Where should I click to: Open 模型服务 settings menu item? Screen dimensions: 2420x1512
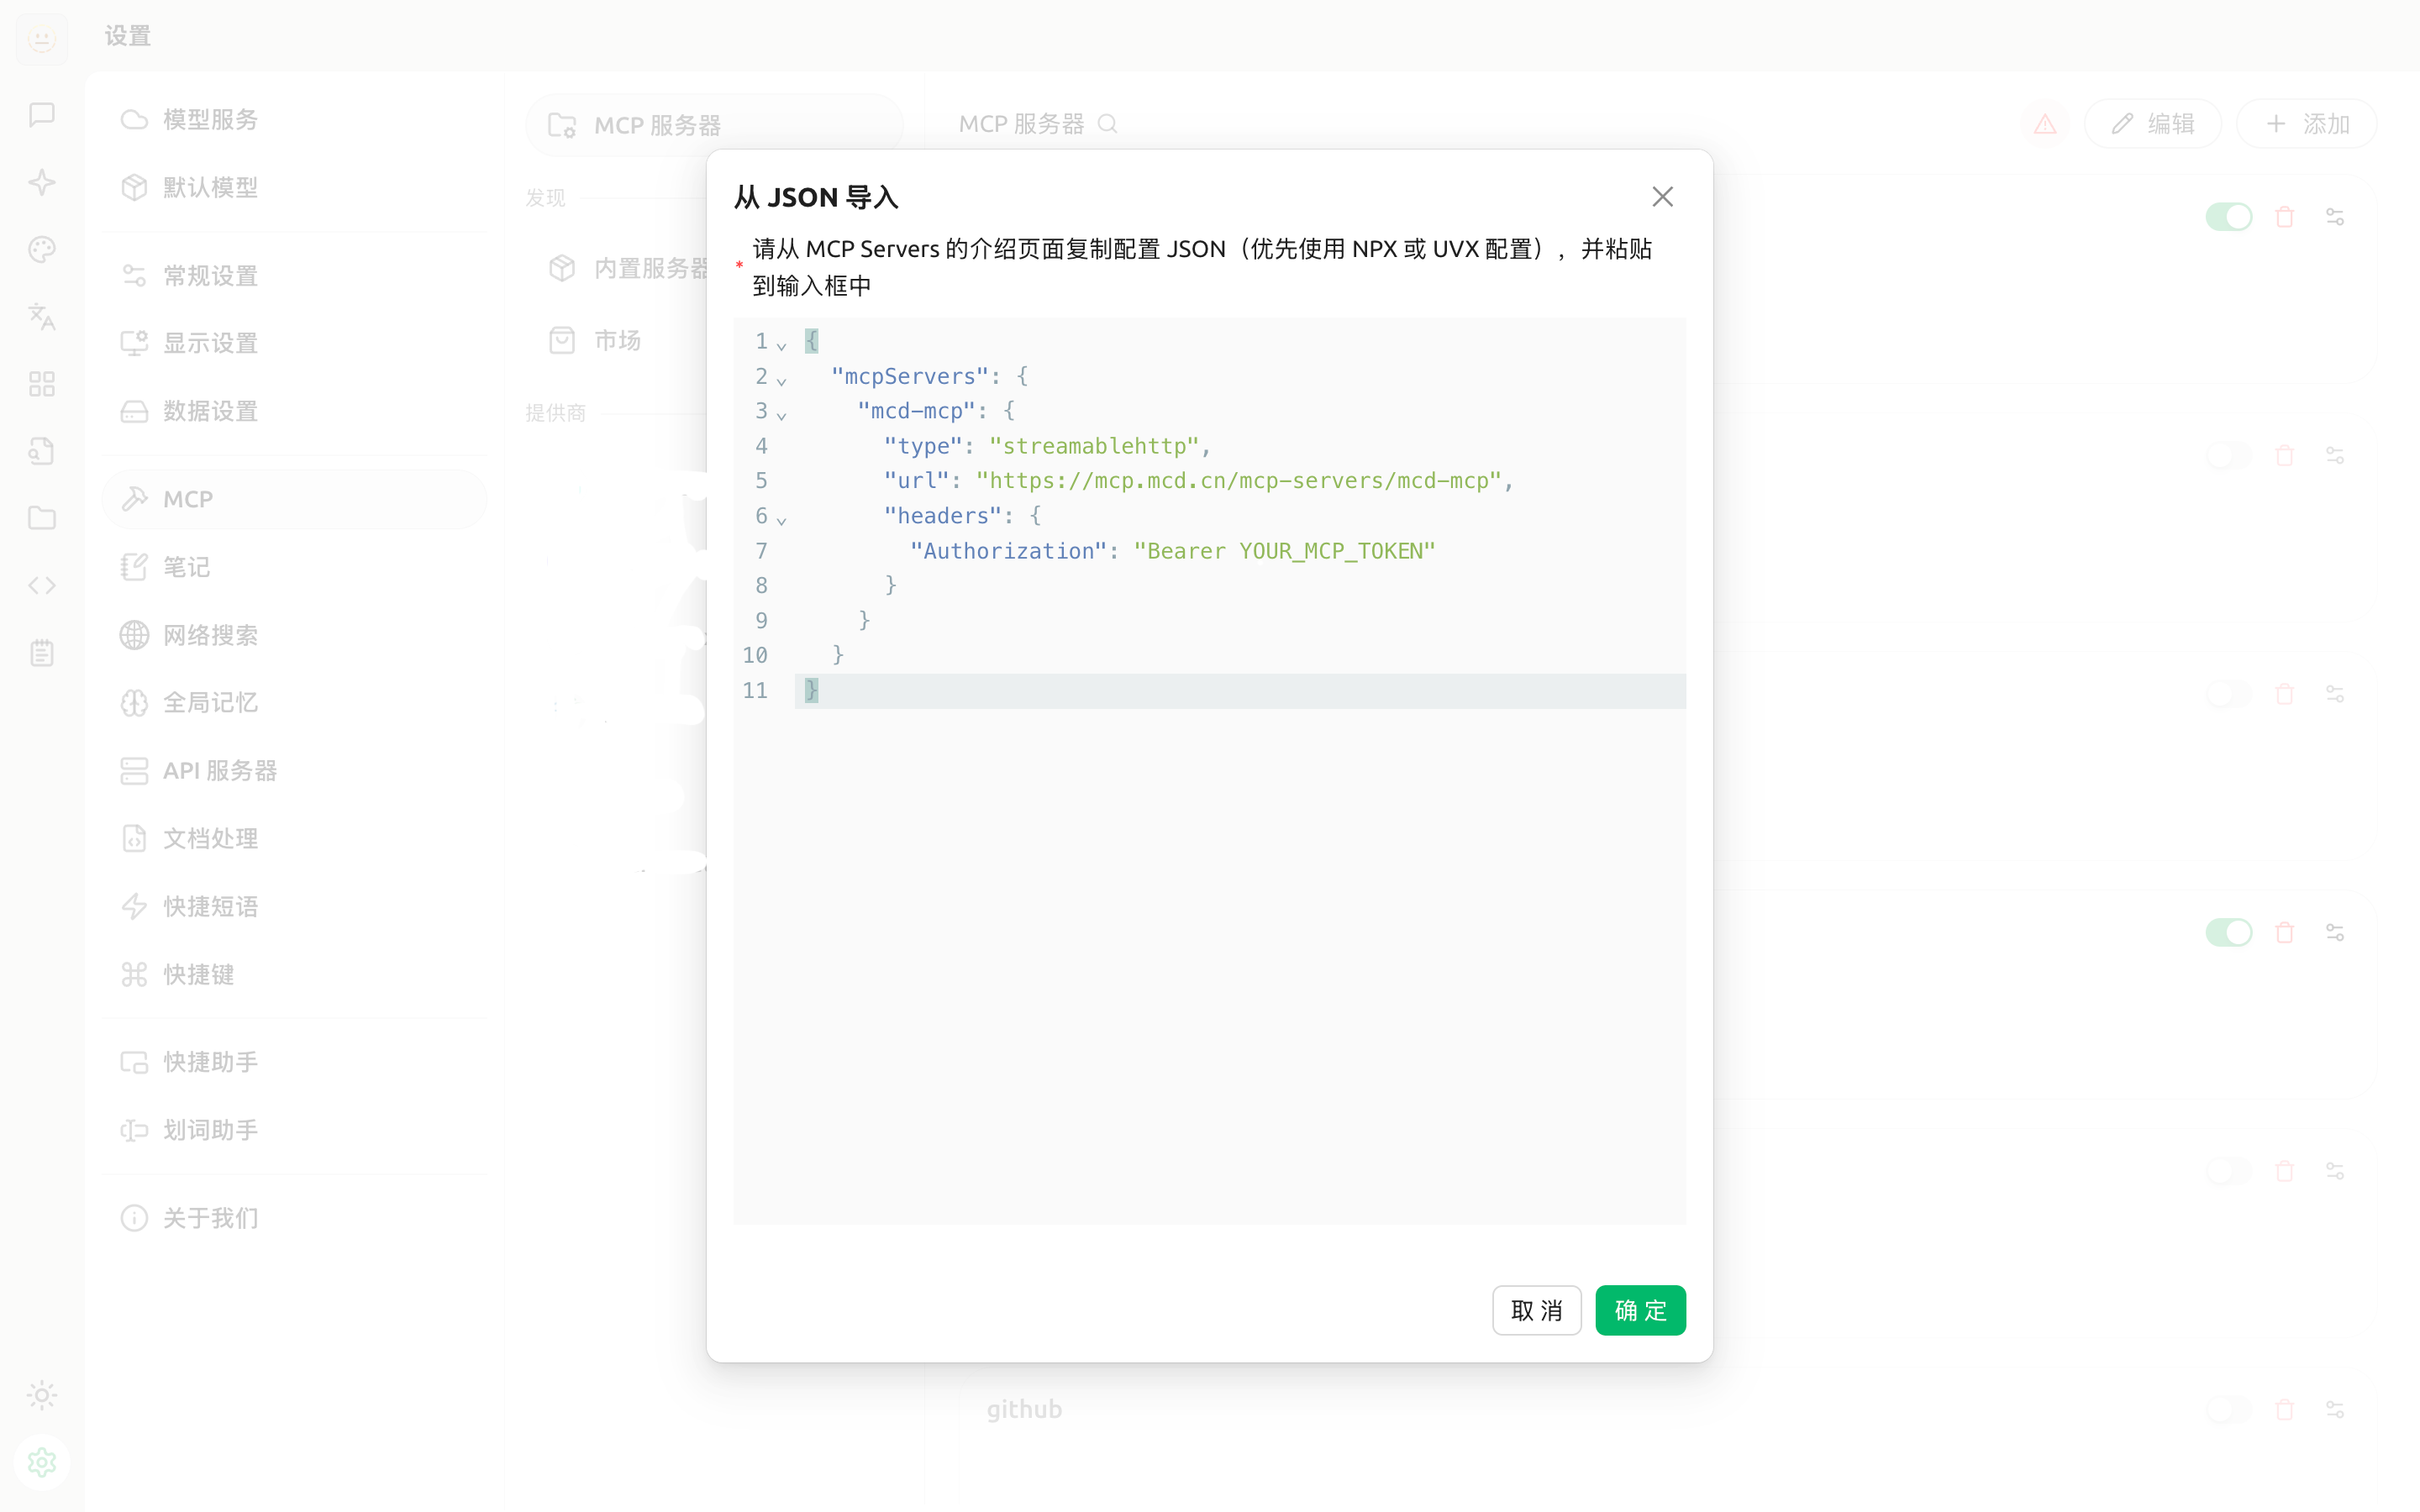pyautogui.click(x=210, y=119)
